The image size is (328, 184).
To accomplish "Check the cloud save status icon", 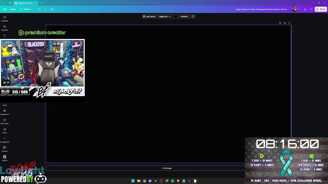I will coord(52,9).
